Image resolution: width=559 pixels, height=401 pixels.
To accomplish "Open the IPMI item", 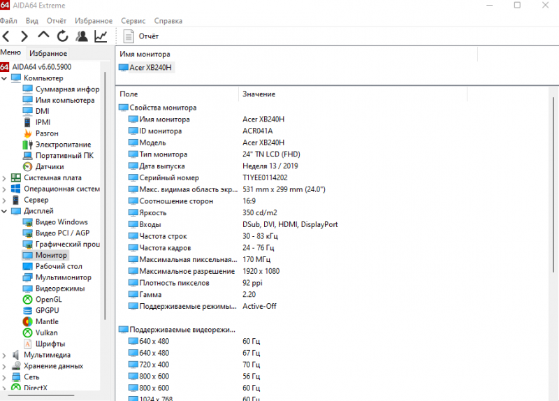I will (36, 122).
